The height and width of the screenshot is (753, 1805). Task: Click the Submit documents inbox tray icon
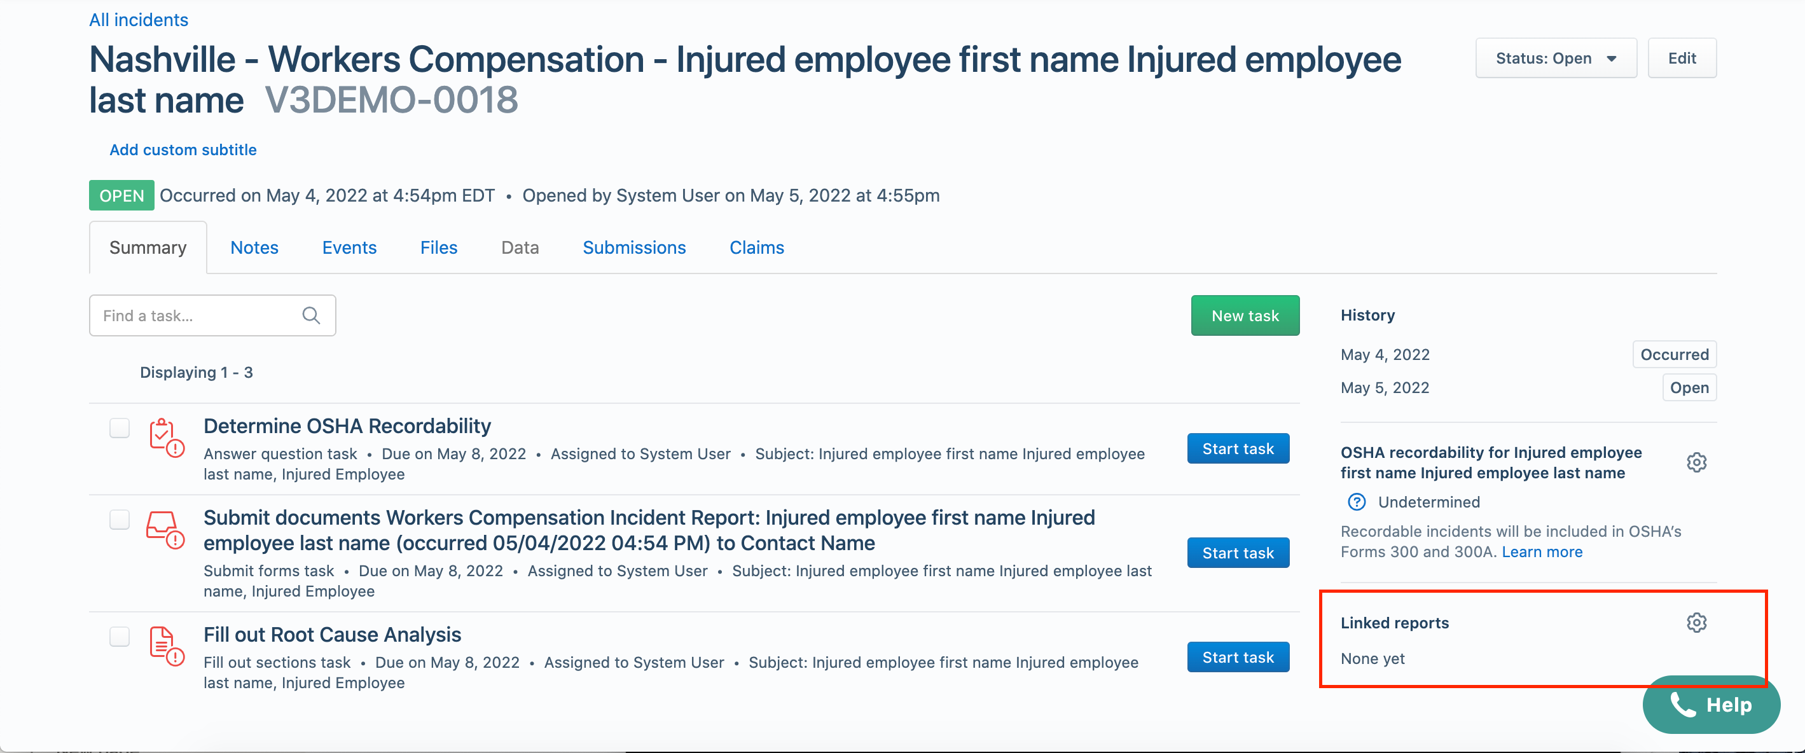point(165,530)
